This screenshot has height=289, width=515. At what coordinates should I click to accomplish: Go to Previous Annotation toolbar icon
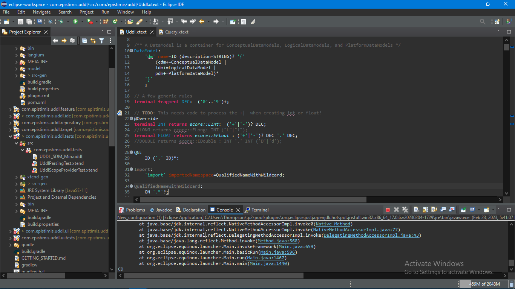pos(170,21)
